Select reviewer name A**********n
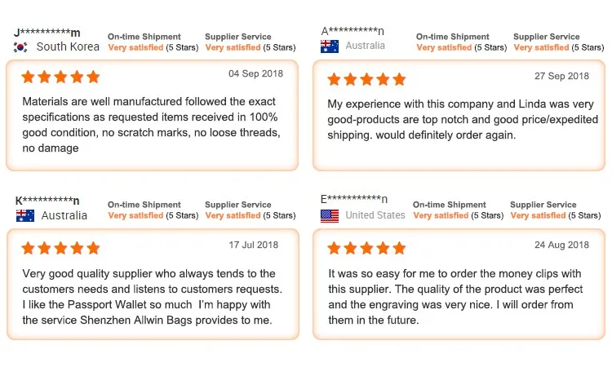This screenshot has width=612, height=367. tap(353, 31)
